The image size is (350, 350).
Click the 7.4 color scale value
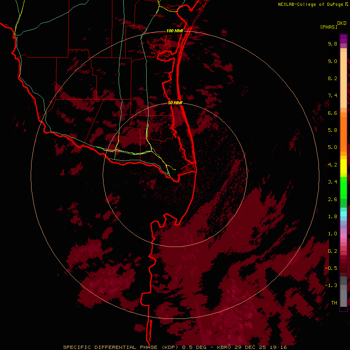(332, 96)
